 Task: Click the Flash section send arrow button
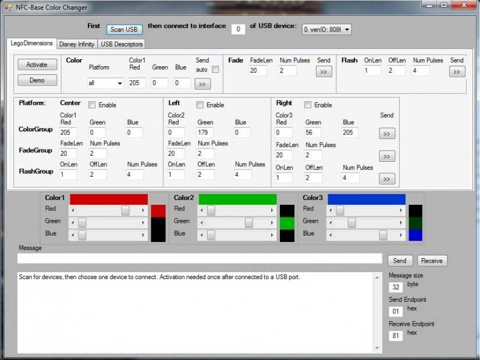[457, 72]
